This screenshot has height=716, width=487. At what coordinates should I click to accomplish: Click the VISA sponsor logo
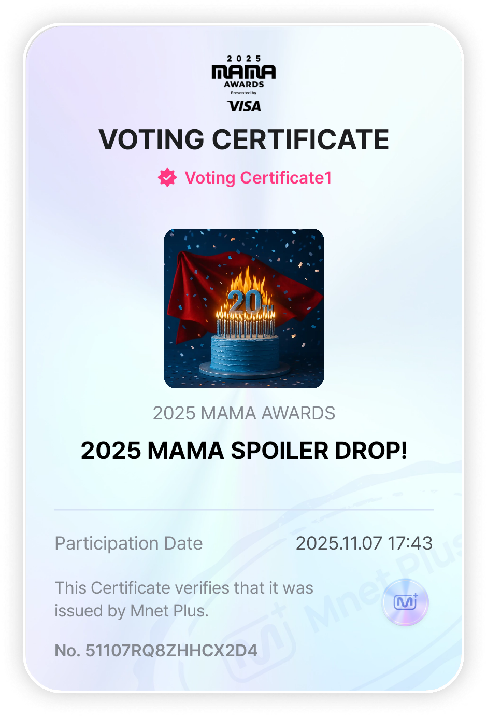(x=244, y=106)
